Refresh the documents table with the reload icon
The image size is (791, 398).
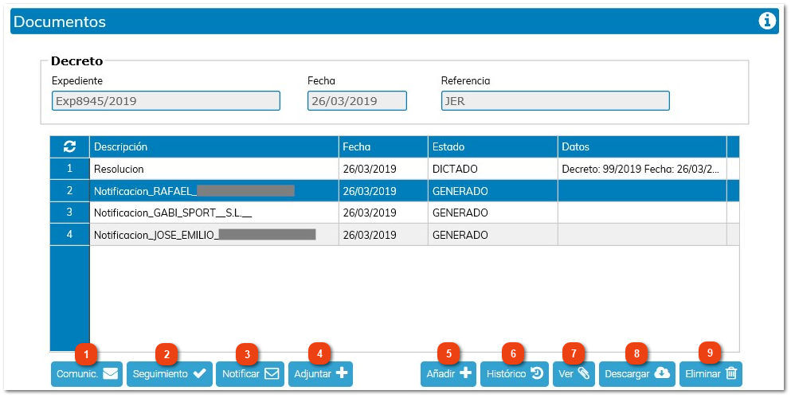pos(69,146)
